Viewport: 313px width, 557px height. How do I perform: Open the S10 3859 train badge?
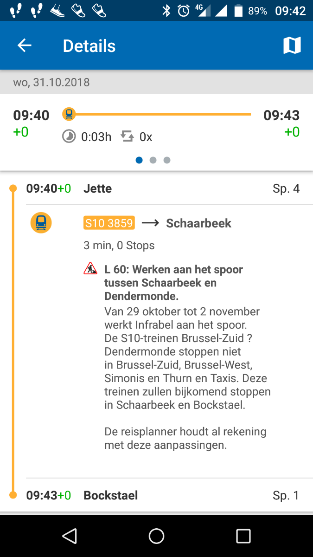(x=109, y=223)
